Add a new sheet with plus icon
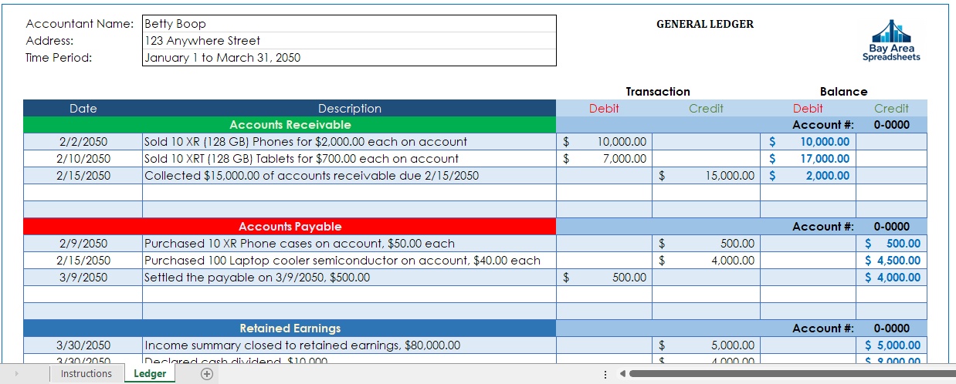The width and height of the screenshot is (956, 384). tap(206, 374)
